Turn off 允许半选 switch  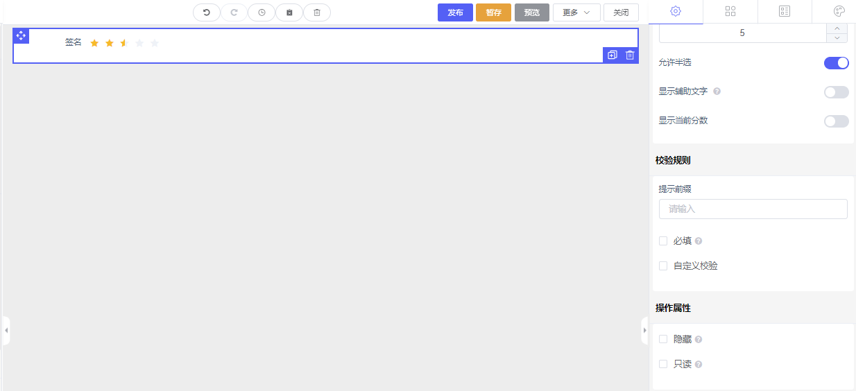click(836, 63)
